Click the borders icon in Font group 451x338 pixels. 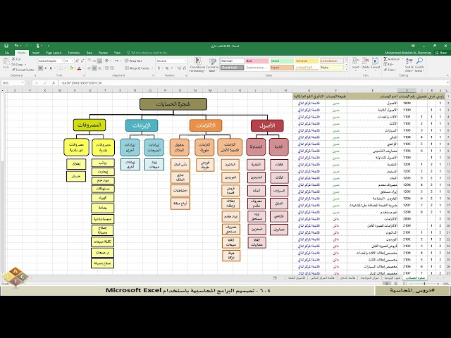click(x=61, y=68)
